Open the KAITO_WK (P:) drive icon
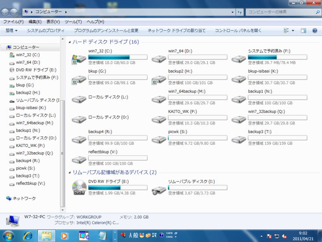Viewport: 322px width, 242px height. [159, 119]
